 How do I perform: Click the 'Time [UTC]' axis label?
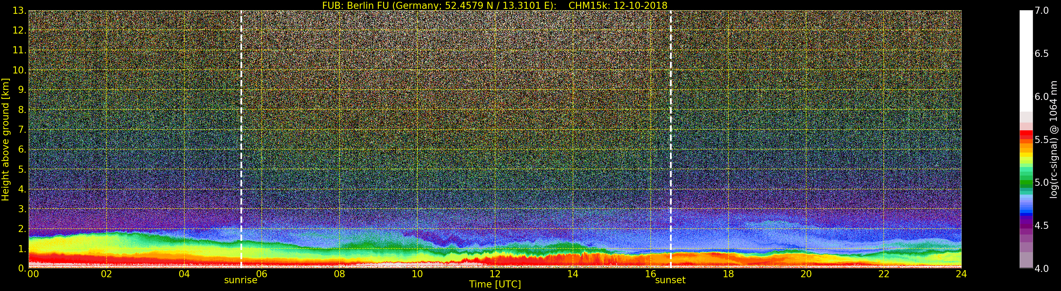pyautogui.click(x=495, y=284)
